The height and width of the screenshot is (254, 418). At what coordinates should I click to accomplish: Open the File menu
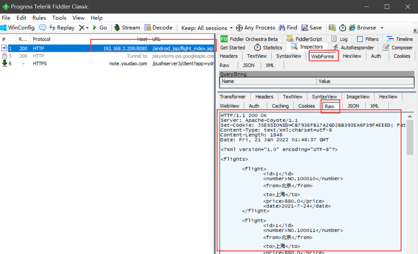6,18
